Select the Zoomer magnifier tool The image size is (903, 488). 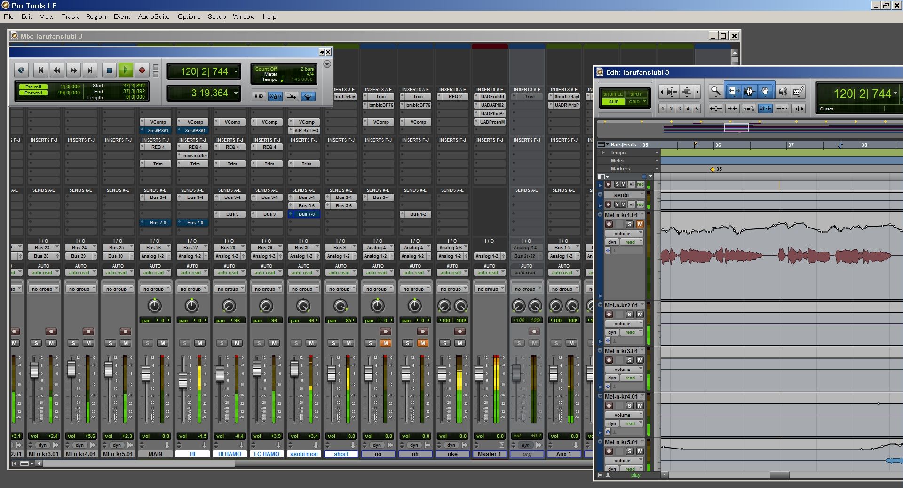pos(715,91)
